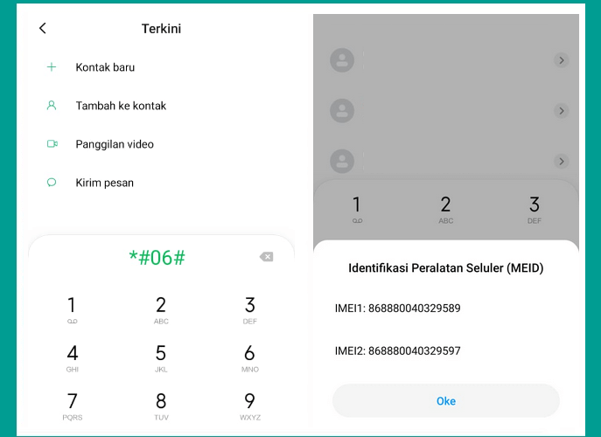Confirm the IMEI dialog with Oke
Image resolution: width=601 pixels, height=437 pixels.
tap(446, 401)
